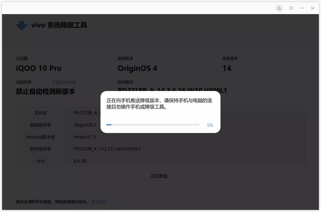
Task: Click the 禁止自动检测新版本 status text
Action: point(45,92)
